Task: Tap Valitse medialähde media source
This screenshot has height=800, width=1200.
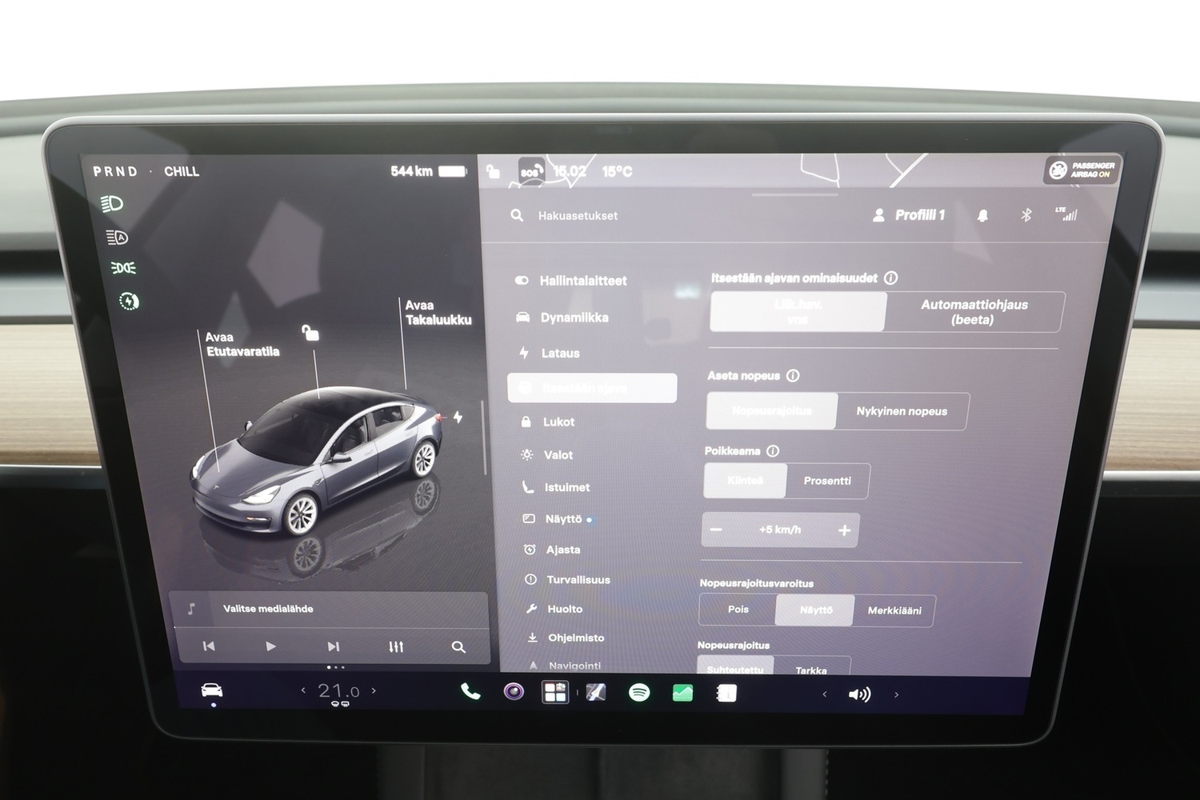Action: [268, 609]
